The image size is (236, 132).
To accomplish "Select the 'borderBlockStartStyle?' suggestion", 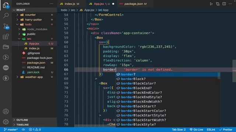I will (x=167, y=115).
